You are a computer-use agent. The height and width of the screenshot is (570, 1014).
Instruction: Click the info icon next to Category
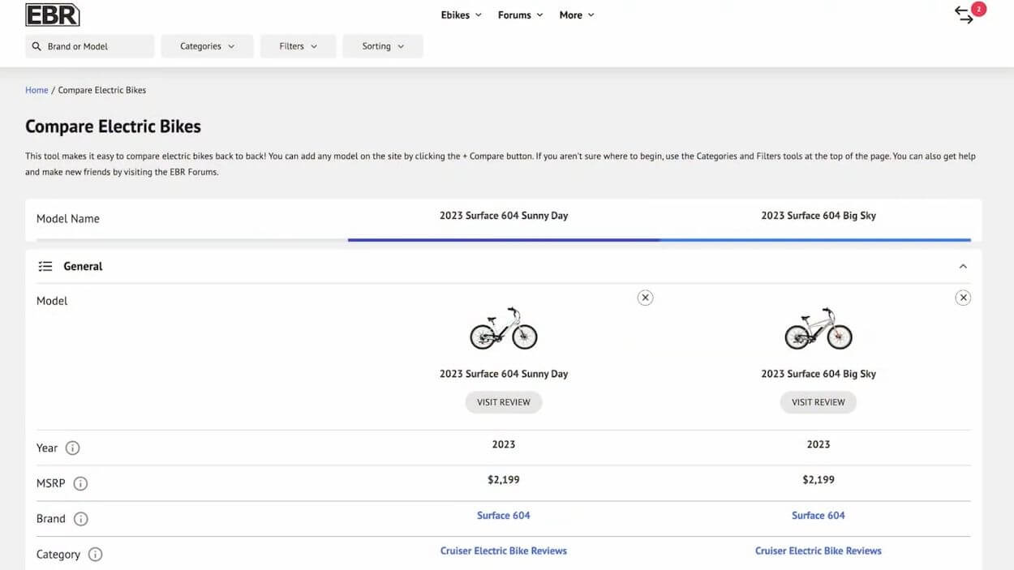(95, 555)
